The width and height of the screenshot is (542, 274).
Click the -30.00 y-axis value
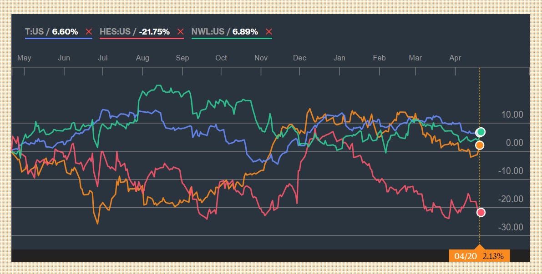point(511,227)
